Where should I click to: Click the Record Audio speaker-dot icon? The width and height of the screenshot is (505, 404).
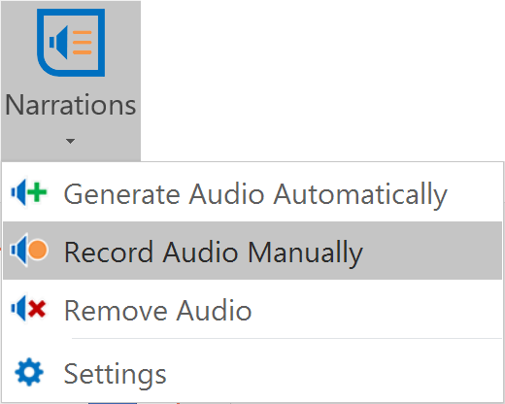(x=29, y=251)
